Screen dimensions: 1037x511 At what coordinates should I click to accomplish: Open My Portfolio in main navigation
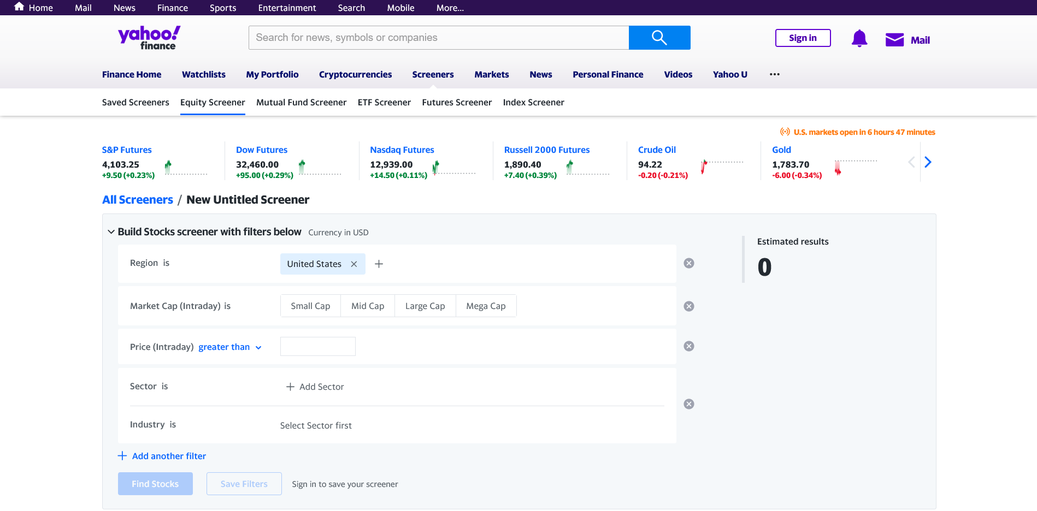tap(272, 75)
